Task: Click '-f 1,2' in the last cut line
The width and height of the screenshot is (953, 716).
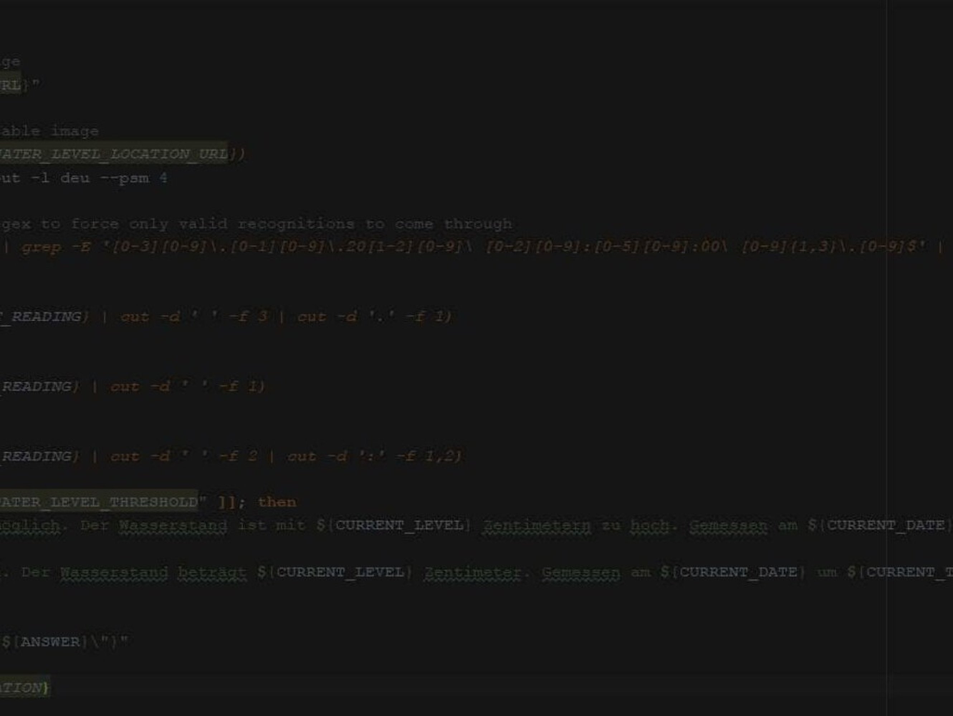Action: (425, 456)
